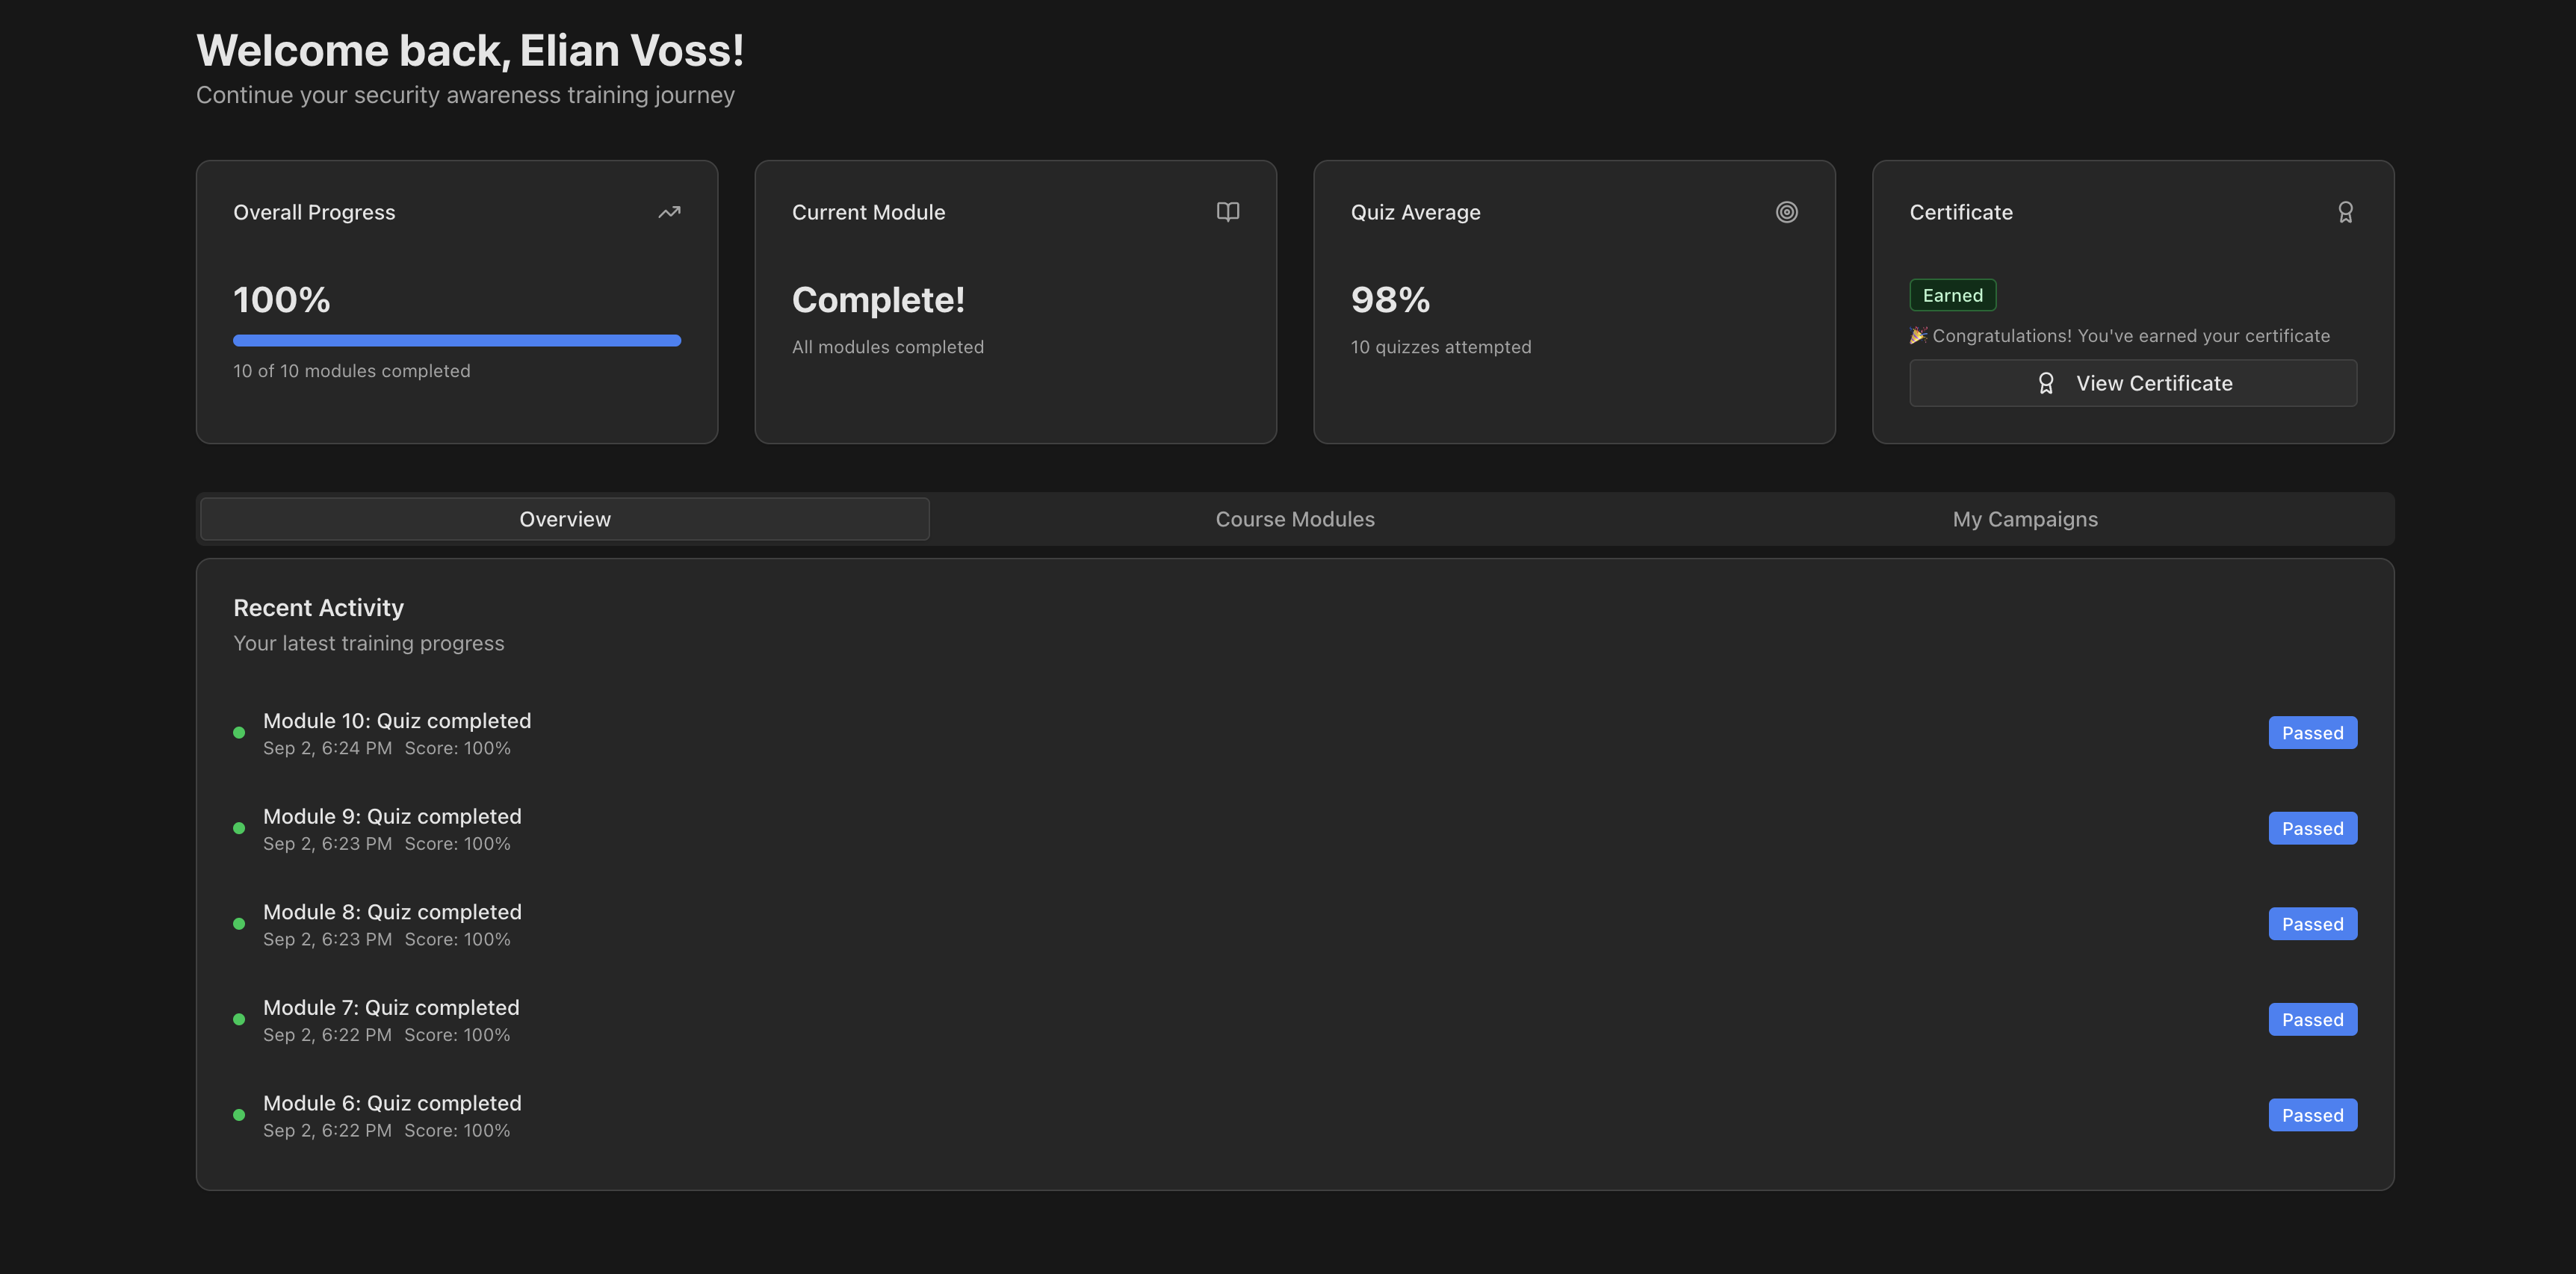Image resolution: width=2576 pixels, height=1274 pixels.
Task: Click the target icon in Quiz Average
Action: point(1786,212)
